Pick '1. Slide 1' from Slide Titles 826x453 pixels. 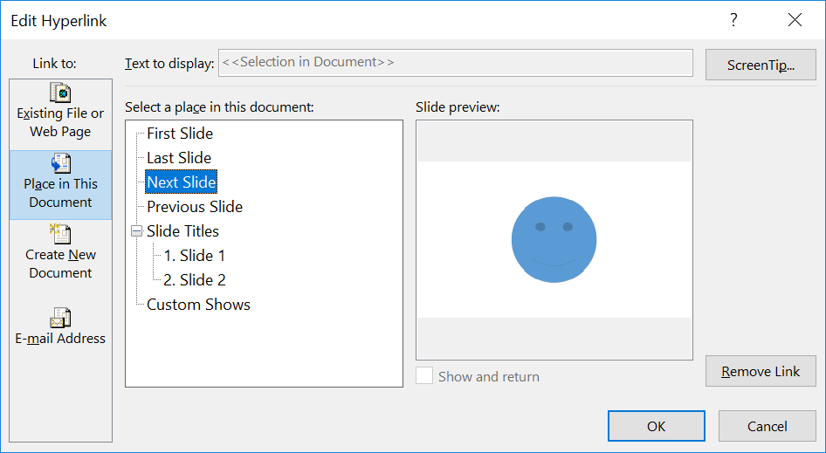[195, 256]
